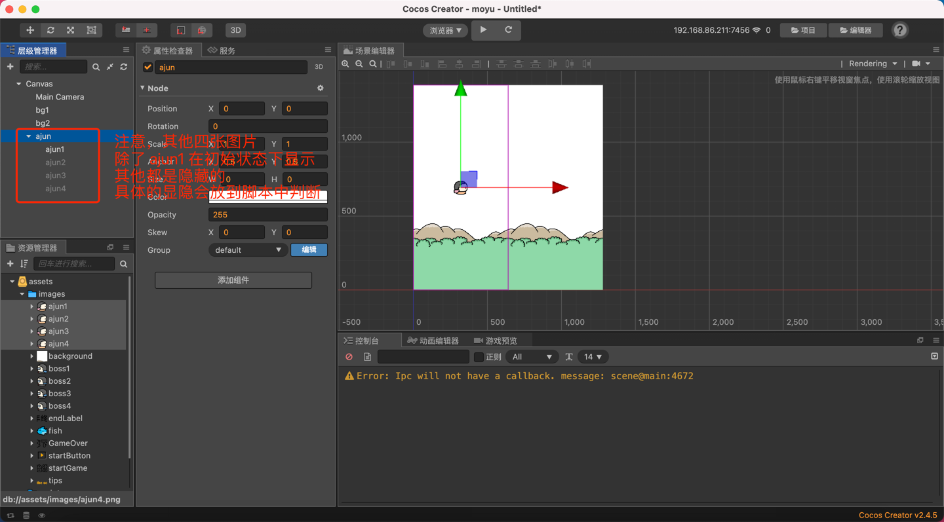Switch to the 游戏预览 tab
Viewport: 944px width, 522px height.
click(x=496, y=341)
